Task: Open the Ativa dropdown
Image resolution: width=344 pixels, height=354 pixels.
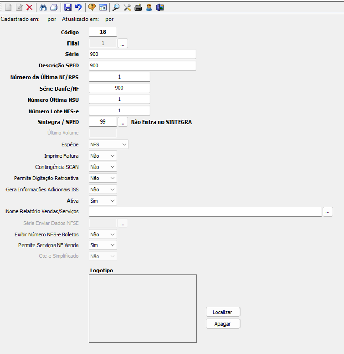Action: click(103, 200)
